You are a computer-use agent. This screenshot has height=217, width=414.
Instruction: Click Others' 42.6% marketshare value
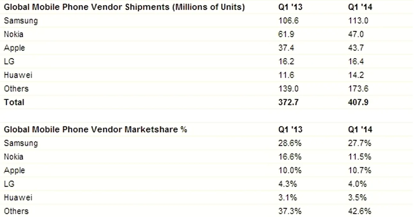[360, 211]
